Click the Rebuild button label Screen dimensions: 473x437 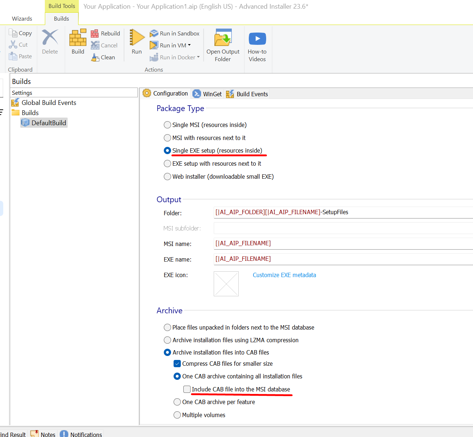click(110, 34)
